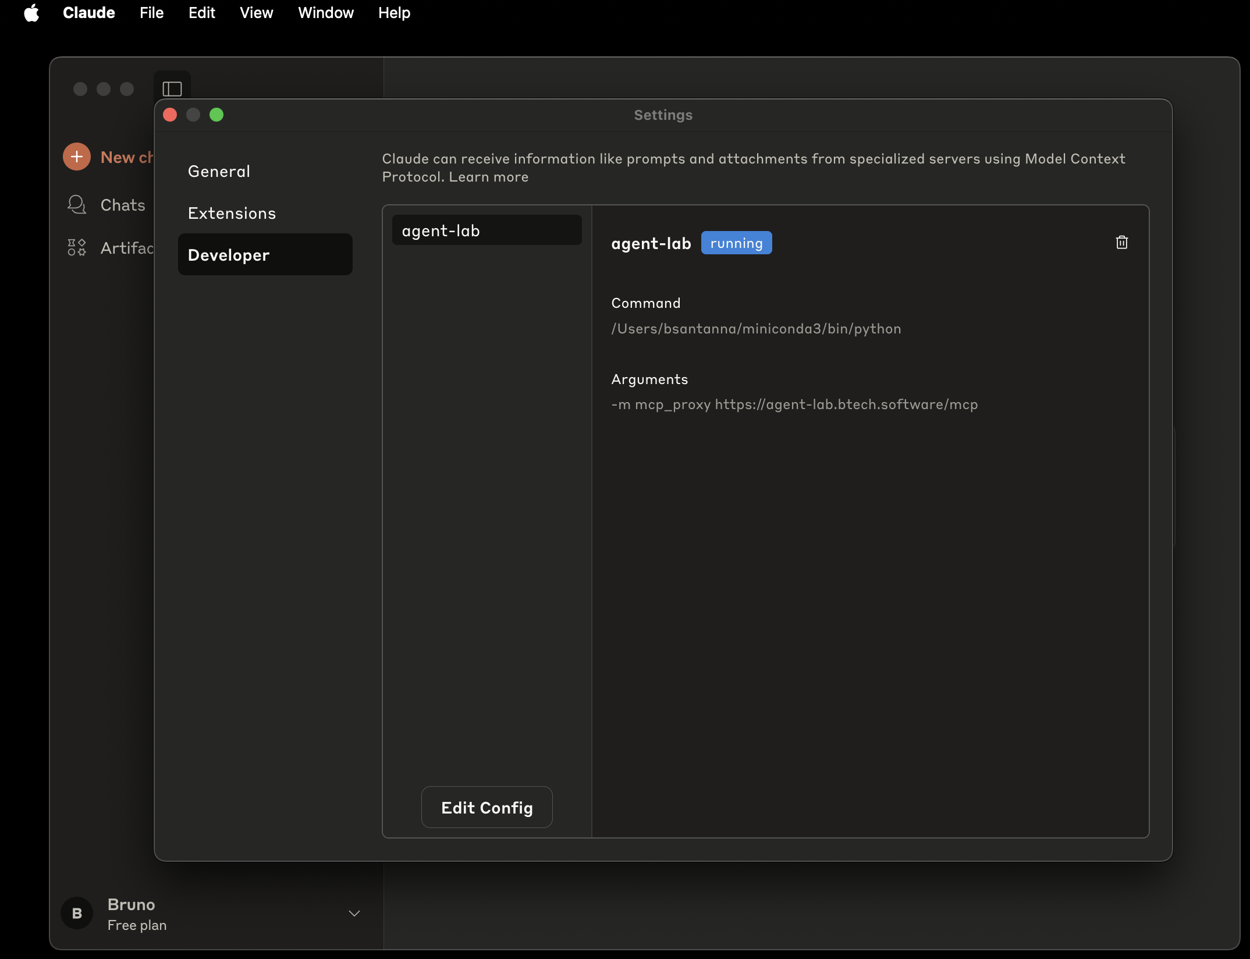The width and height of the screenshot is (1250, 959).
Task: Open the Apple menu
Action: point(32,13)
